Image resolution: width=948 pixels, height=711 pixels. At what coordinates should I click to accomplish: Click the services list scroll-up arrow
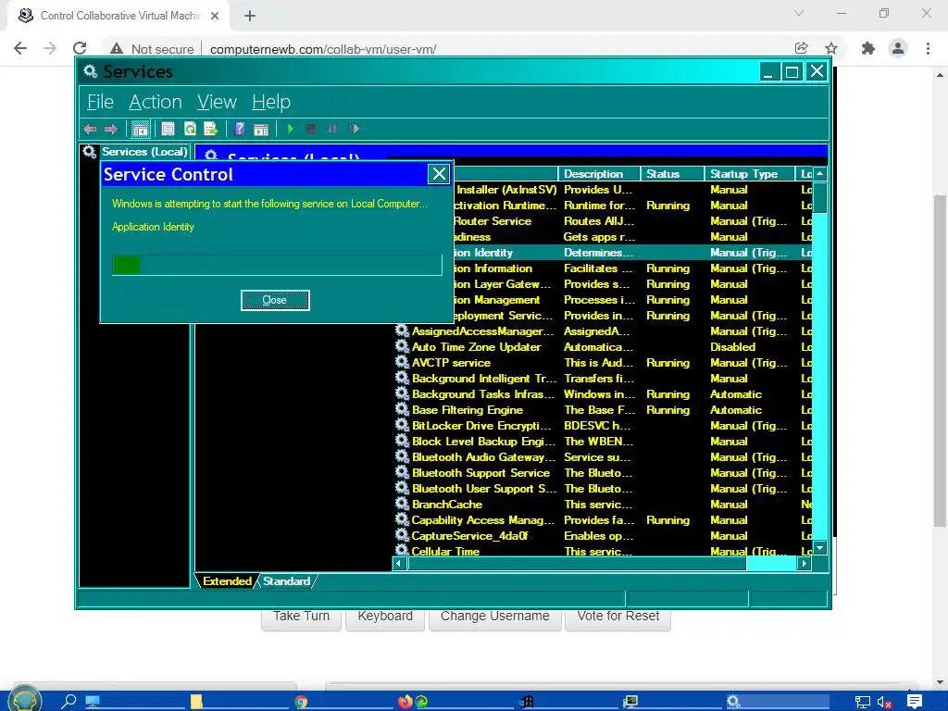pyautogui.click(x=820, y=173)
